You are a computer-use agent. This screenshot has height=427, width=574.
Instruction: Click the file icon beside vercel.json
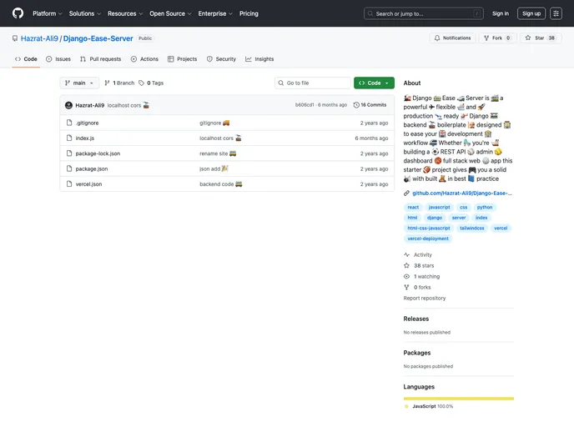click(69, 184)
